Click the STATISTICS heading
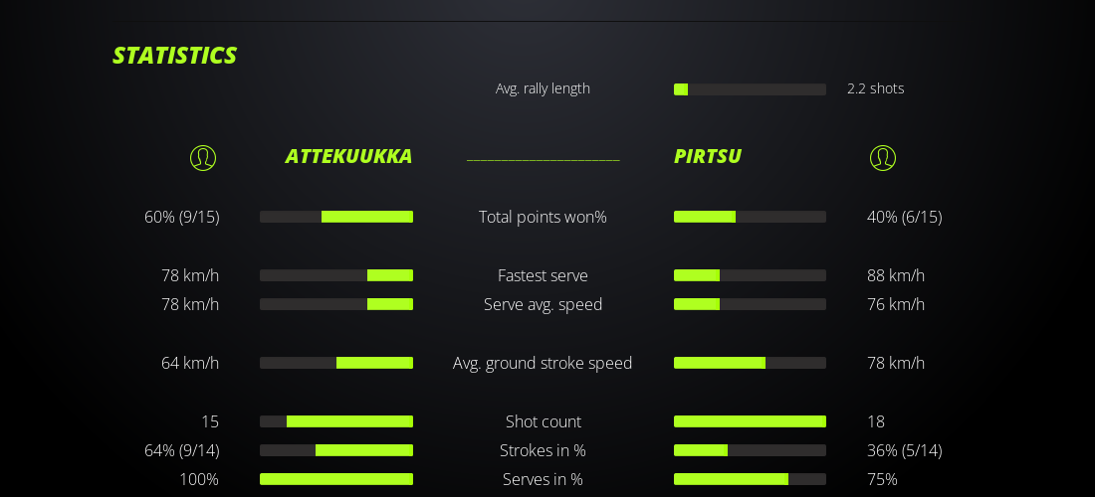1095x497 pixels. click(174, 56)
